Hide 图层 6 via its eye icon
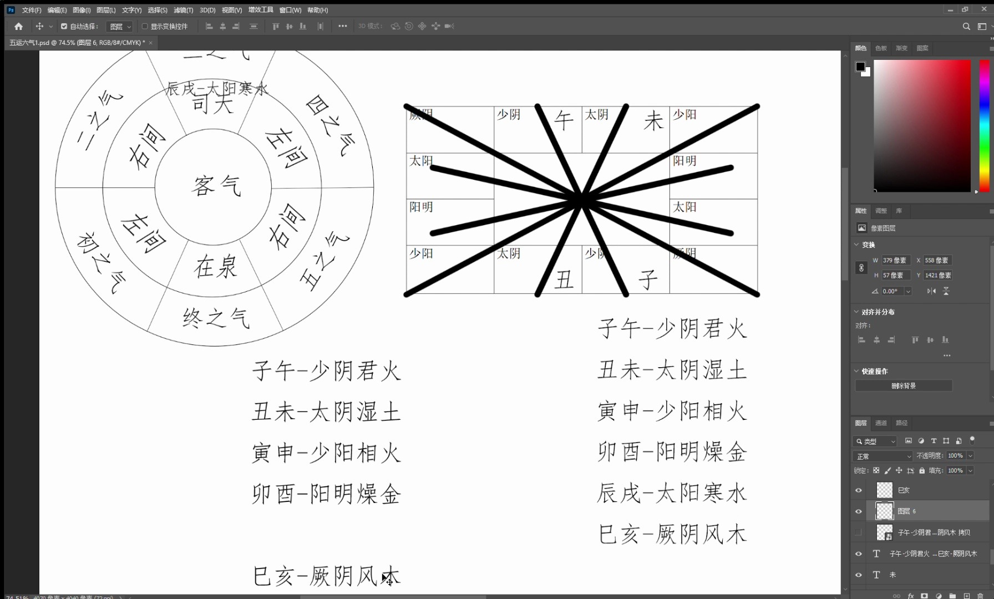The image size is (994, 599). click(x=859, y=511)
